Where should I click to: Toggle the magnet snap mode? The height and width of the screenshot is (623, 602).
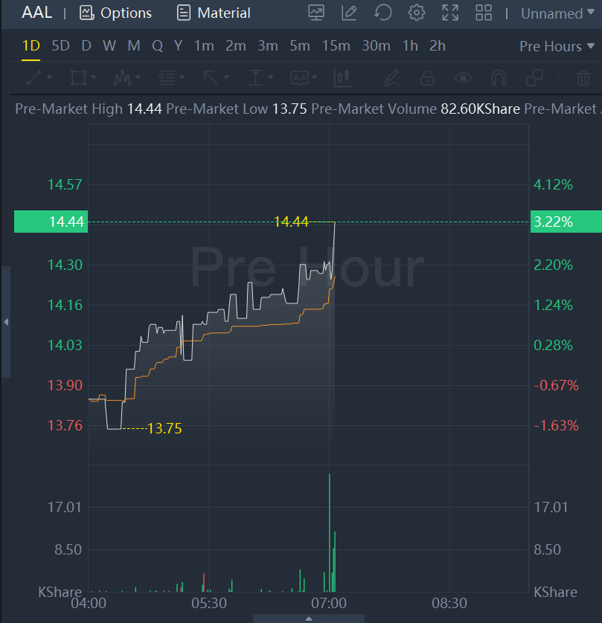(x=499, y=77)
